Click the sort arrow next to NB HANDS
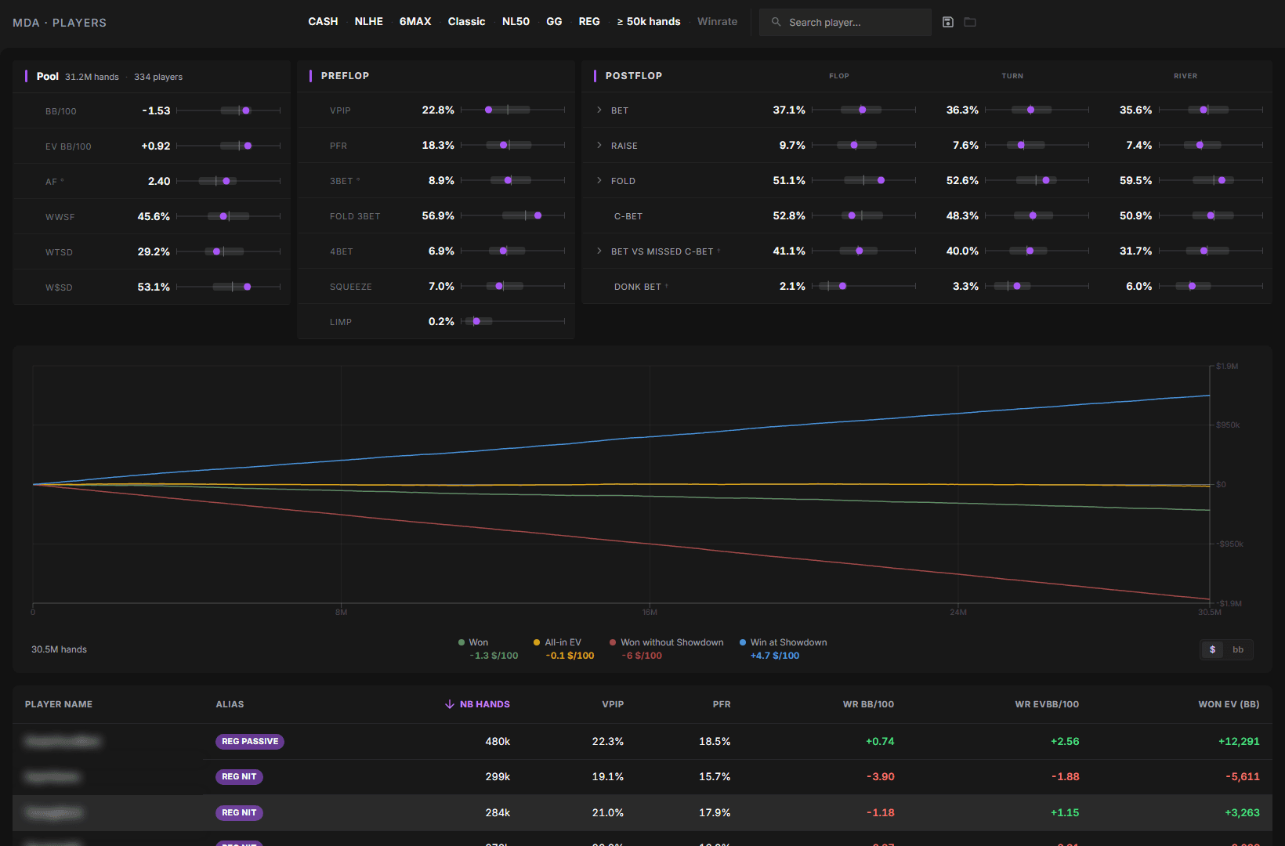 click(450, 704)
